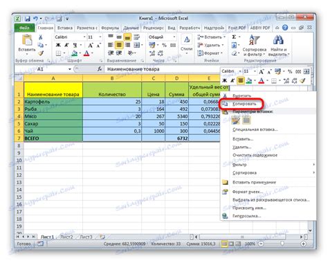Open mini toolbar font Calibri dropdown
The image size is (328, 261).
tap(240, 71)
